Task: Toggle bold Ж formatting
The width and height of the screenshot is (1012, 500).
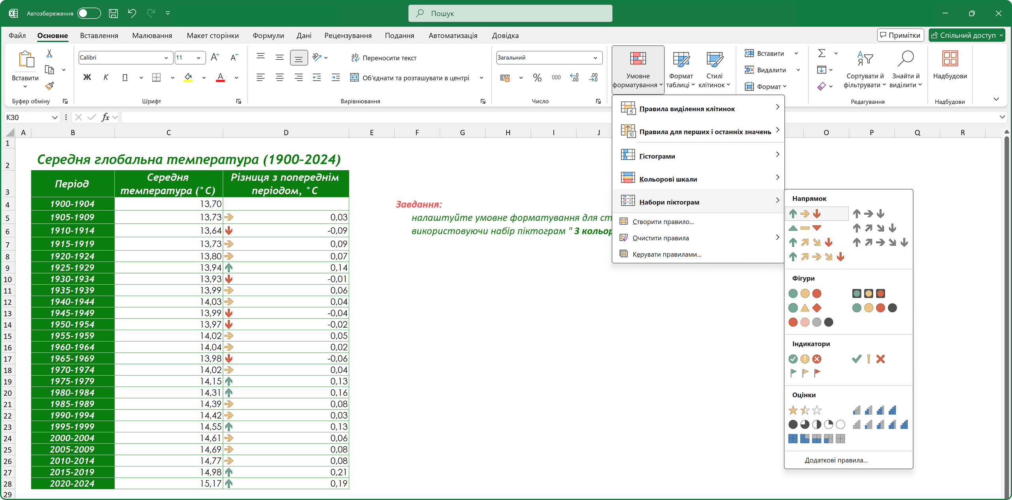Action: pos(87,77)
